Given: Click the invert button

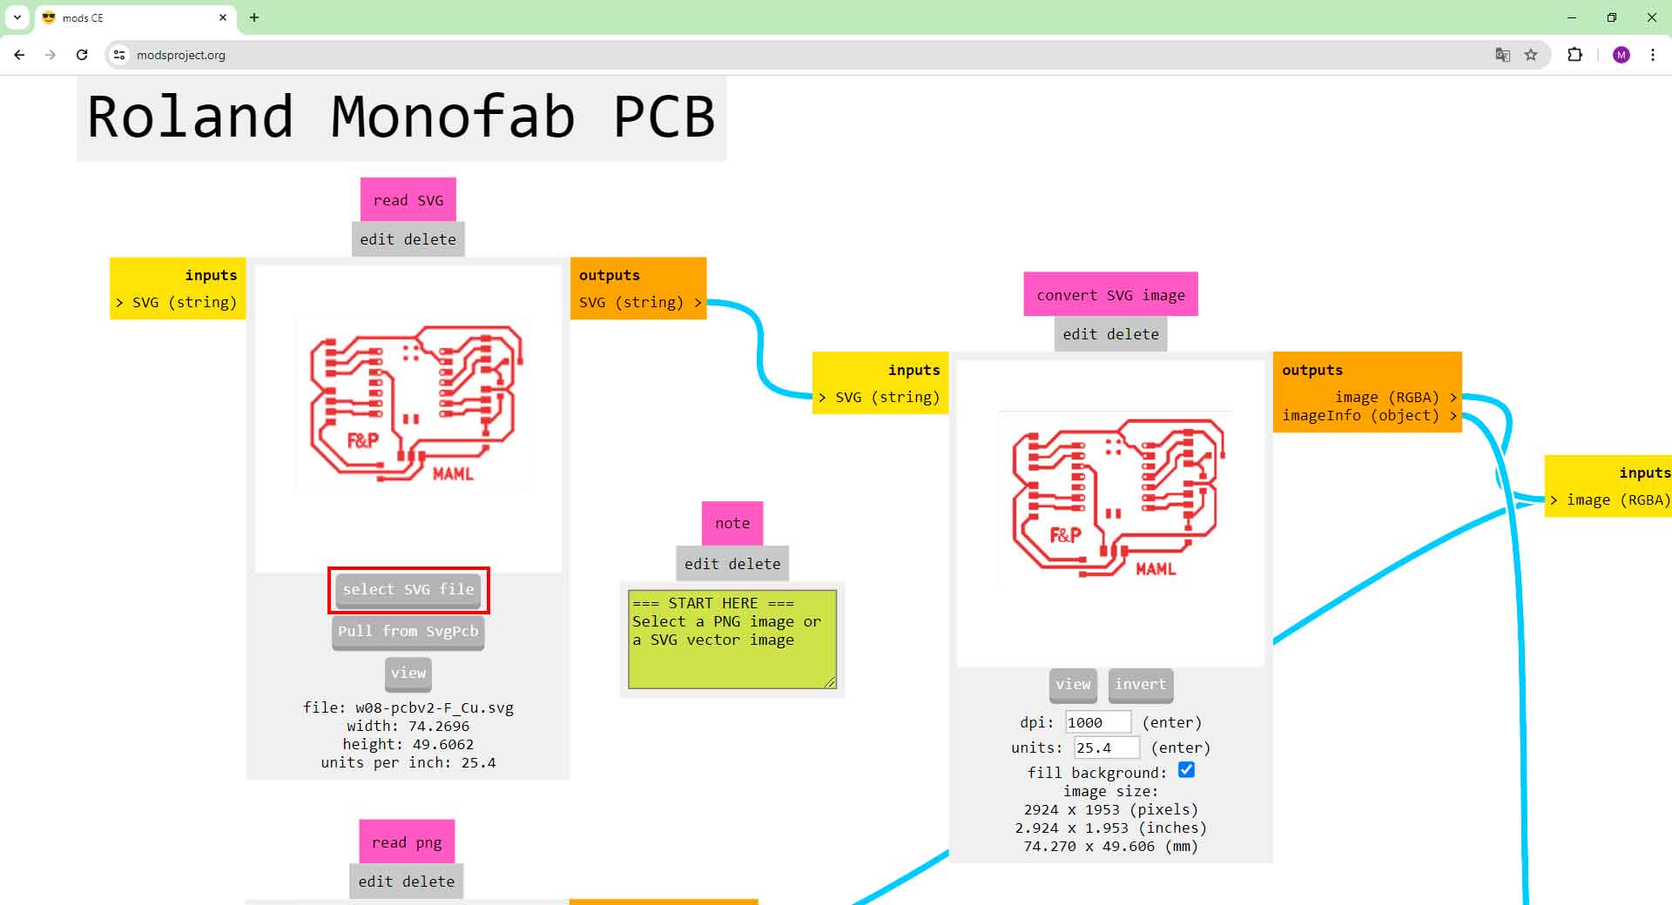Looking at the screenshot, I should (1140, 685).
